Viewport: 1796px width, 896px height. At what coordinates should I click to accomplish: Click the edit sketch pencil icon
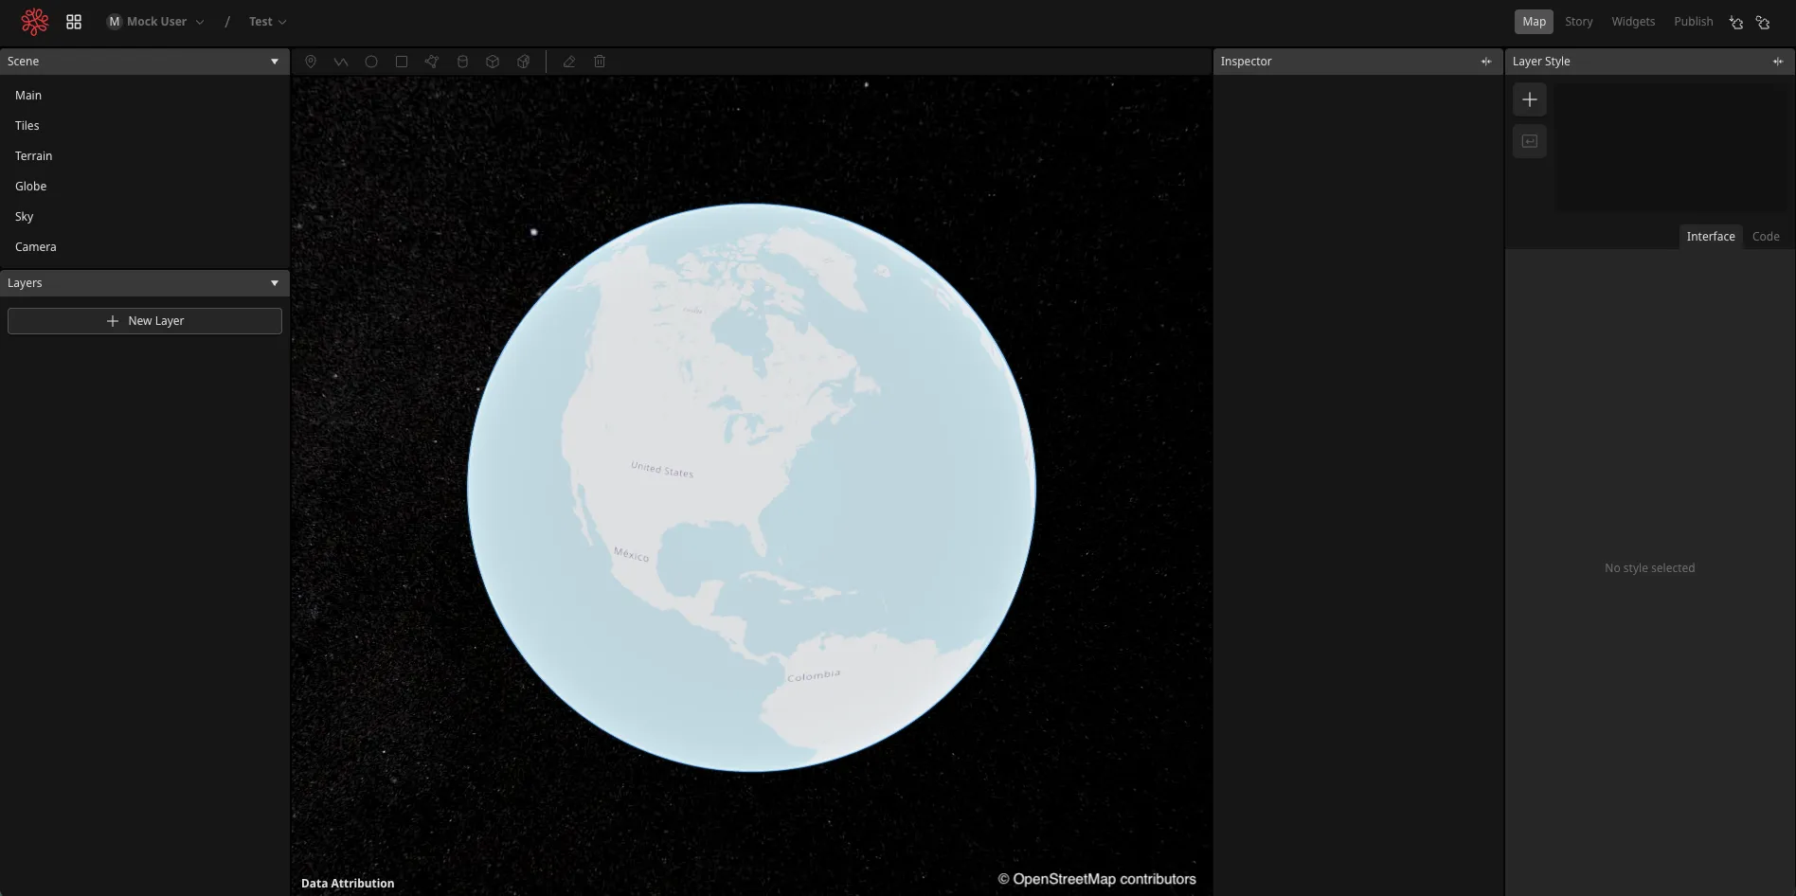point(569,62)
